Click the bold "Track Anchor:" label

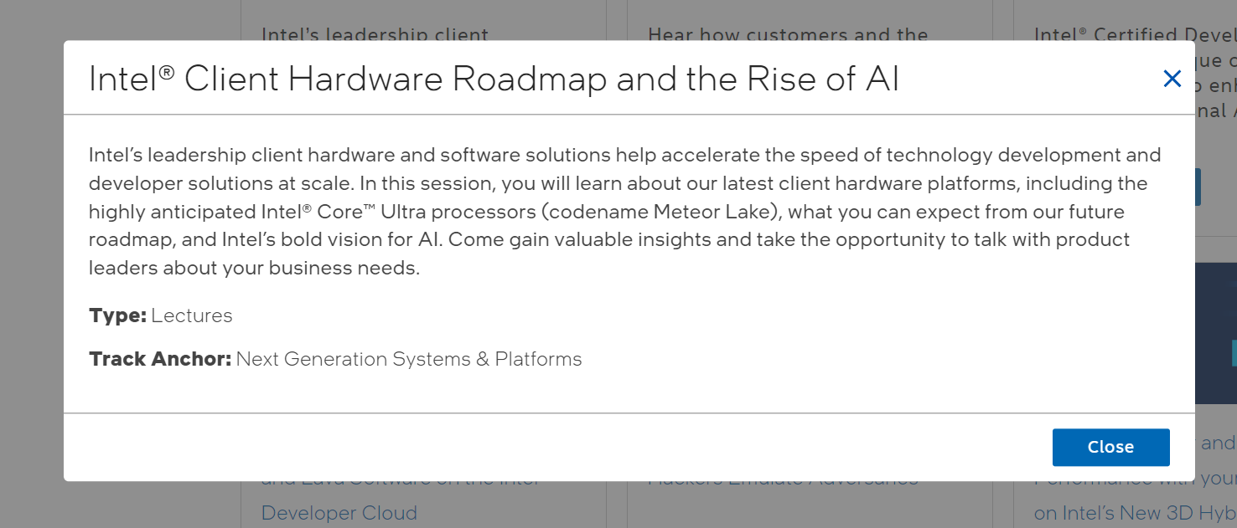(x=160, y=359)
